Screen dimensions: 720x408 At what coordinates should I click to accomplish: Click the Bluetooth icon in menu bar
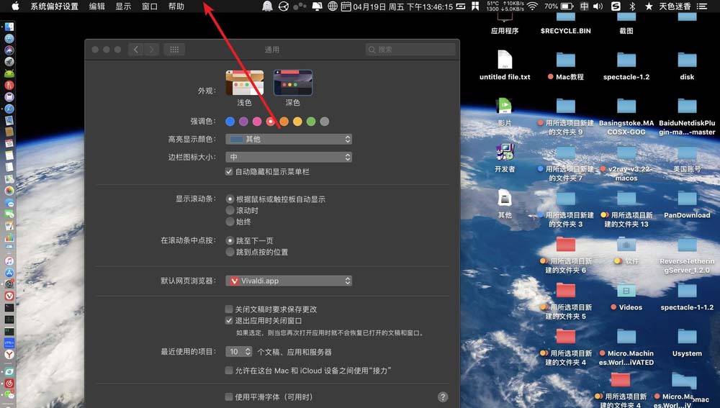(633, 6)
